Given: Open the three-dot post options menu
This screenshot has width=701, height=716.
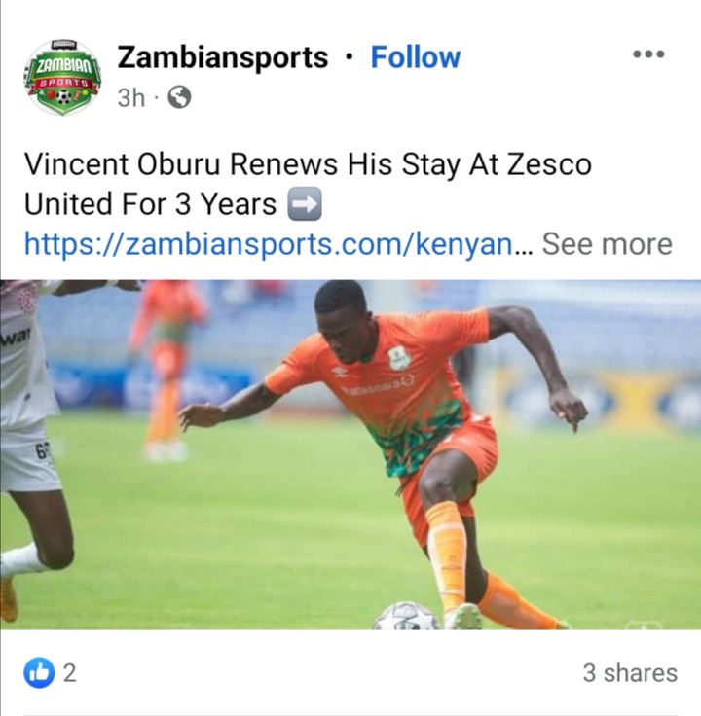Looking at the screenshot, I should pyautogui.click(x=648, y=54).
